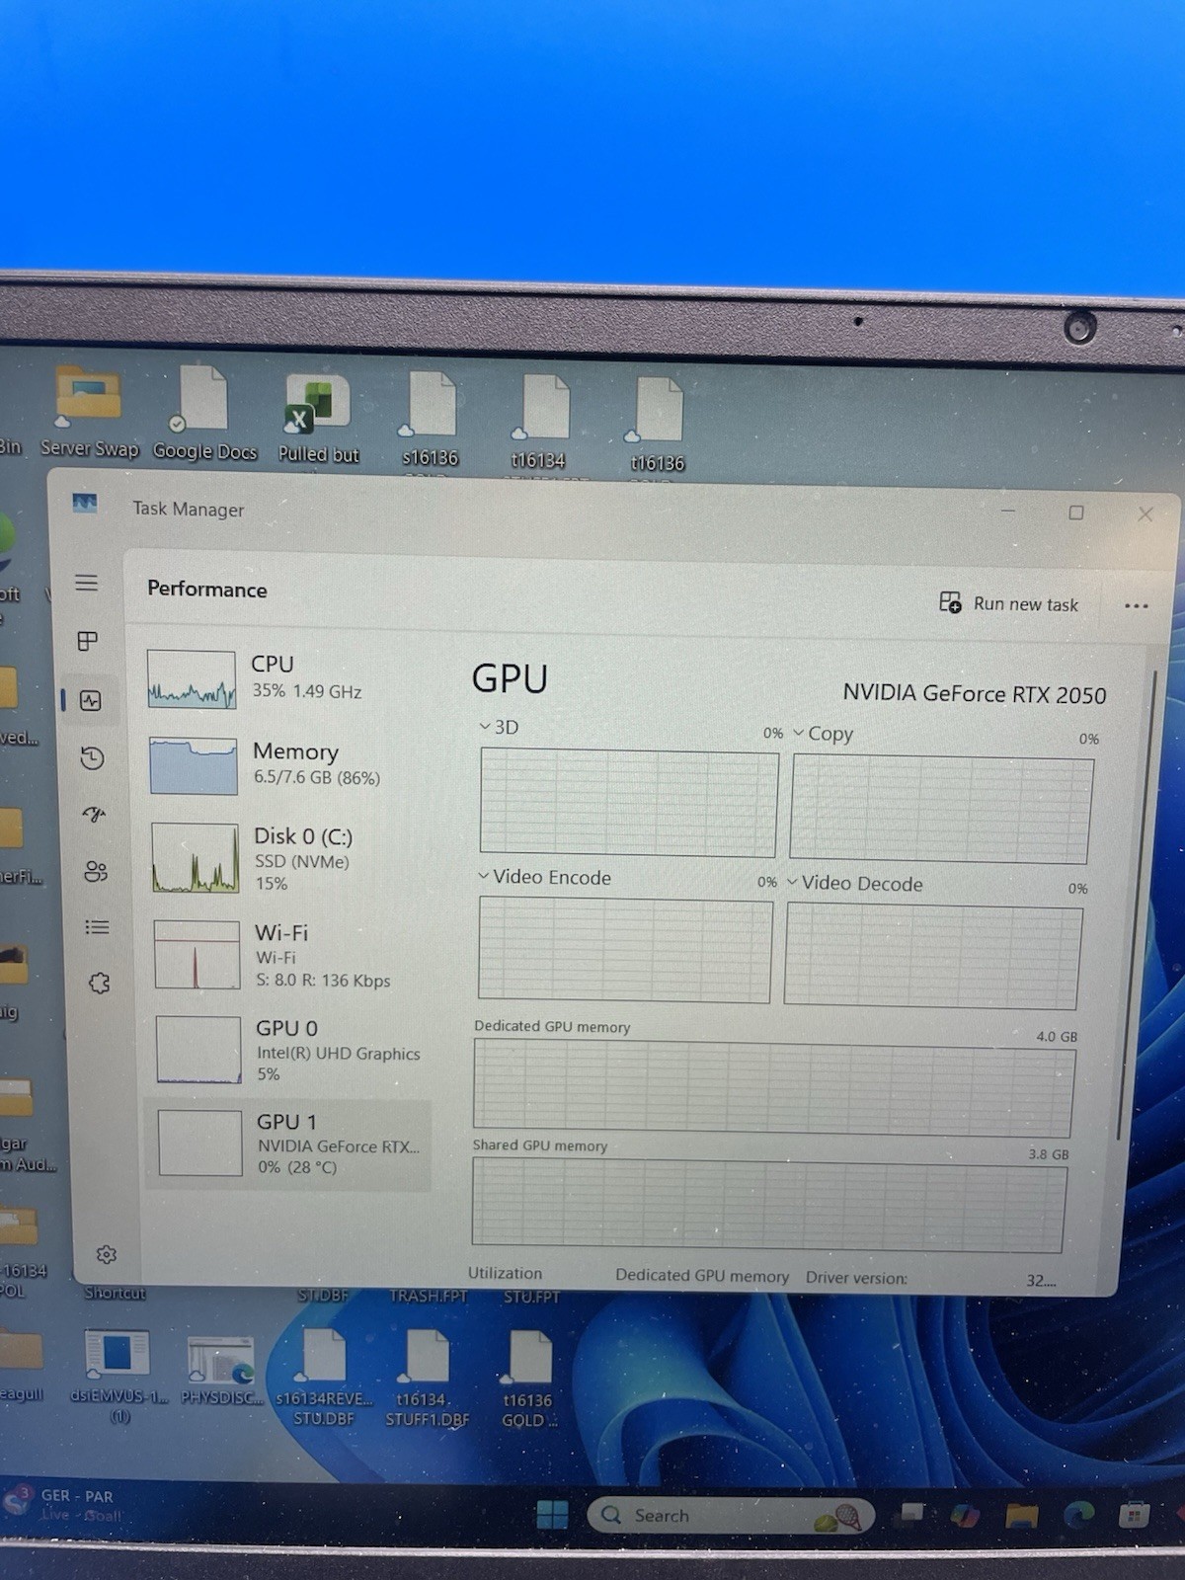Screen dimensions: 1185x1580
Task: Select the PHYSDISC desktop shortcut
Action: point(222,1371)
